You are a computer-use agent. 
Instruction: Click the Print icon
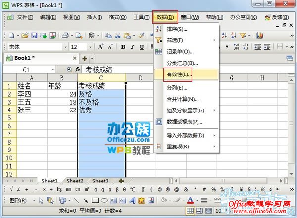[x=65, y=36]
